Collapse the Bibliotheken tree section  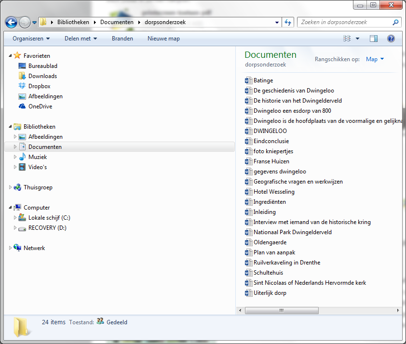pyautogui.click(x=11, y=127)
